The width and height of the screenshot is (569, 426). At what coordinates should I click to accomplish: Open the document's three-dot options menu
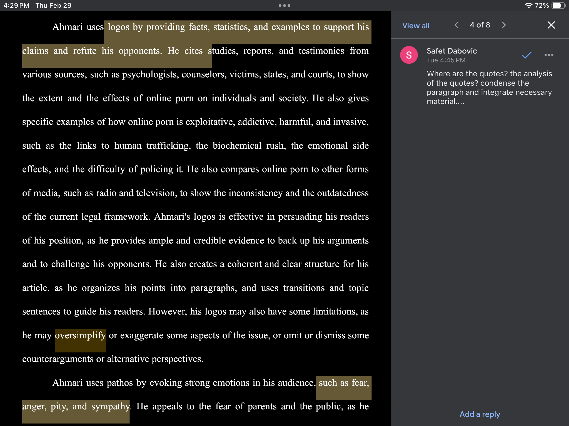pyautogui.click(x=284, y=5)
